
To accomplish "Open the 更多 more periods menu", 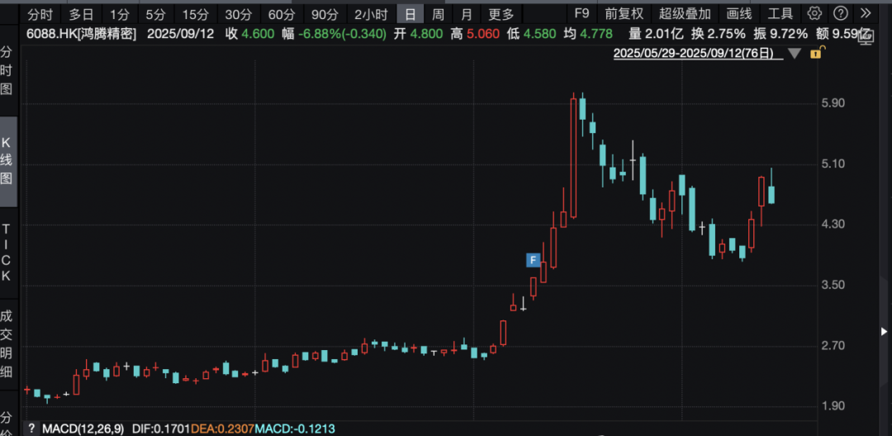I will (x=501, y=14).
